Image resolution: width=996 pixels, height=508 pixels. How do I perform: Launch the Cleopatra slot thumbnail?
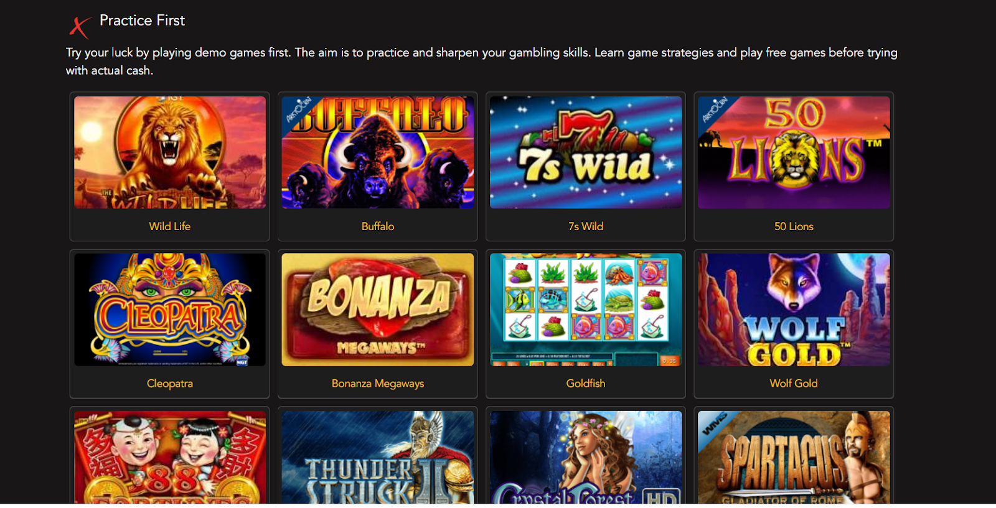point(170,310)
